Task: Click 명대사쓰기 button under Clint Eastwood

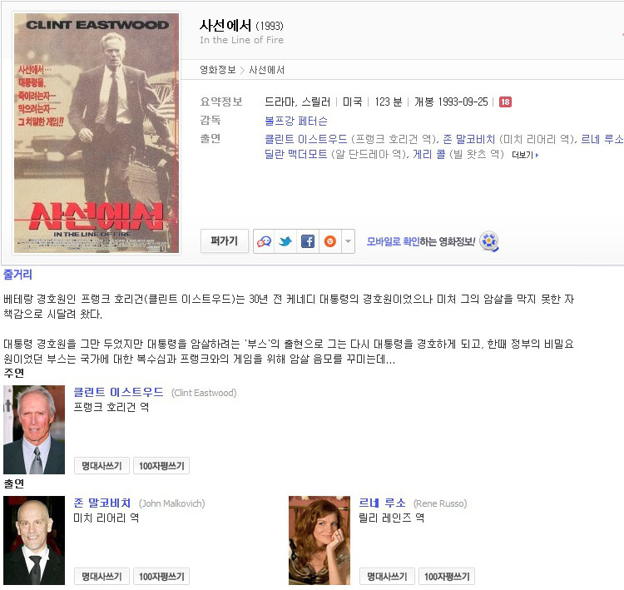Action: 102,466
